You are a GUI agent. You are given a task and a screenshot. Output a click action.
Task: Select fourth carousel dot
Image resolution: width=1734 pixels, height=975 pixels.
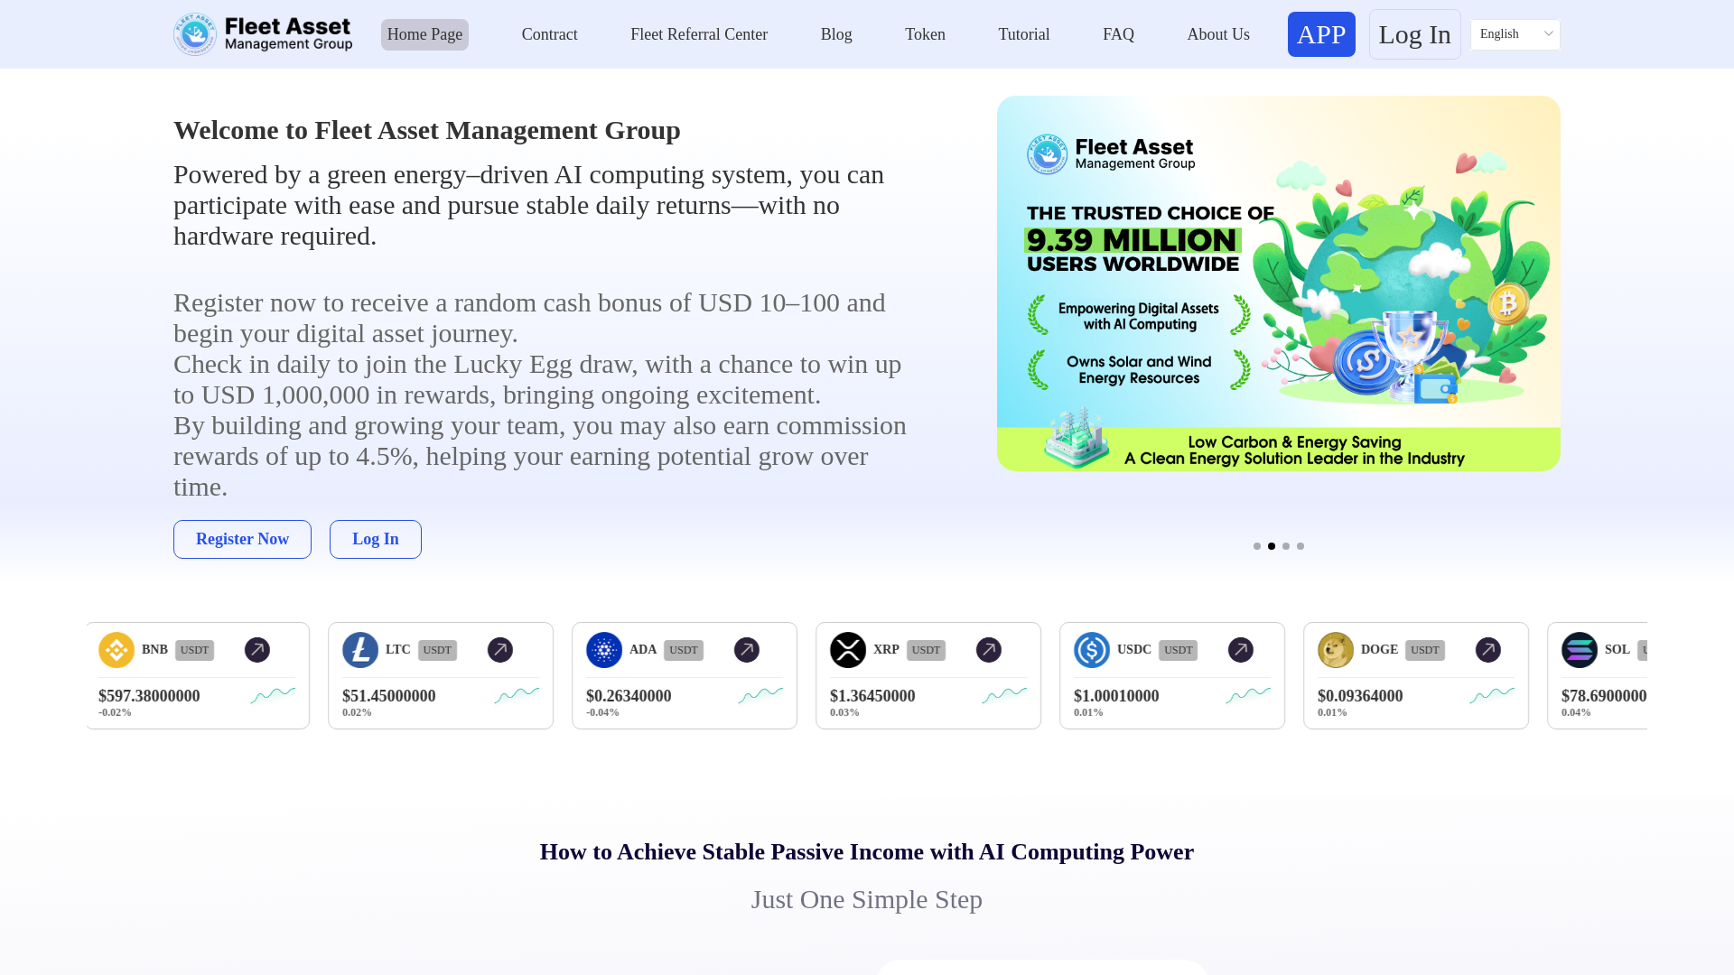coord(1300,546)
